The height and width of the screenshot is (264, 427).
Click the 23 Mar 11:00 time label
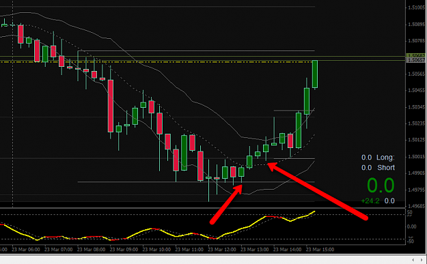click(189, 249)
